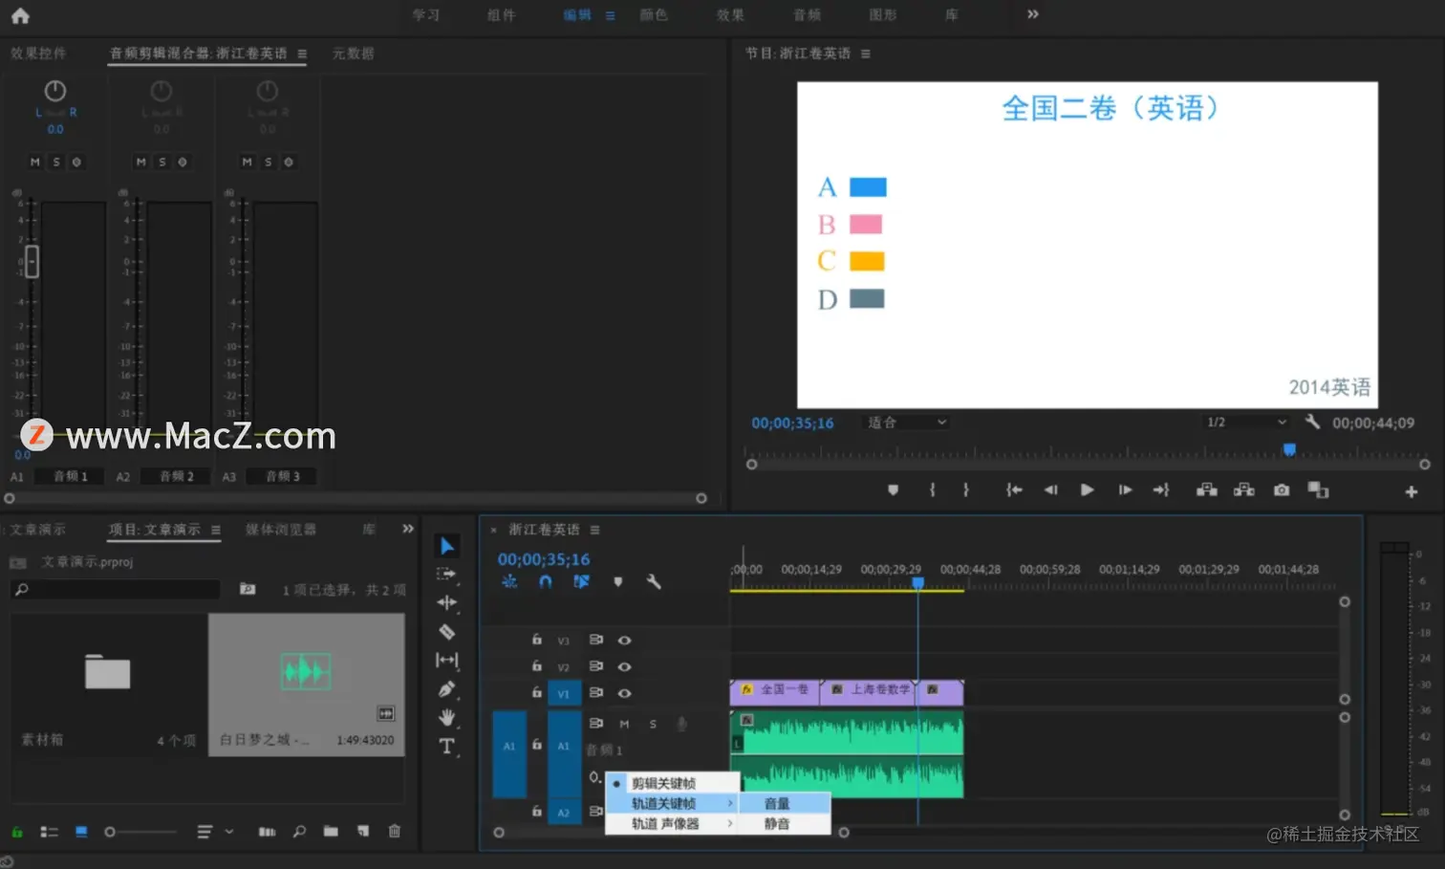The width and height of the screenshot is (1445, 869).
Task: Select the Razor tool
Action: pos(446,632)
